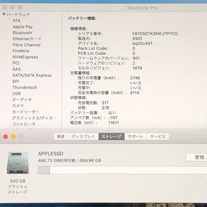This screenshot has width=207, height=207.
Task: Select SPI in sidebar
Action: click(16, 81)
